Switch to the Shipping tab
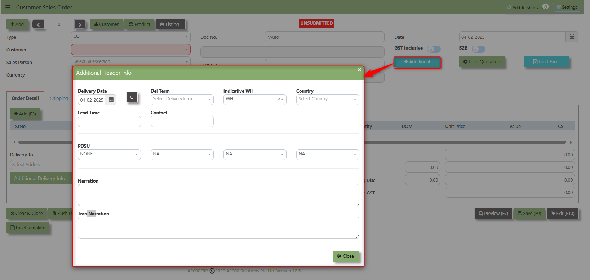The width and height of the screenshot is (590, 280). [x=59, y=98]
